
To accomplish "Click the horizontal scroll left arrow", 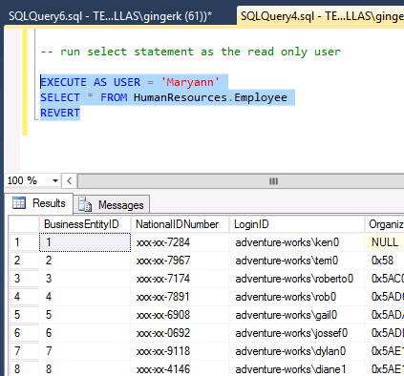I will coord(69,181).
